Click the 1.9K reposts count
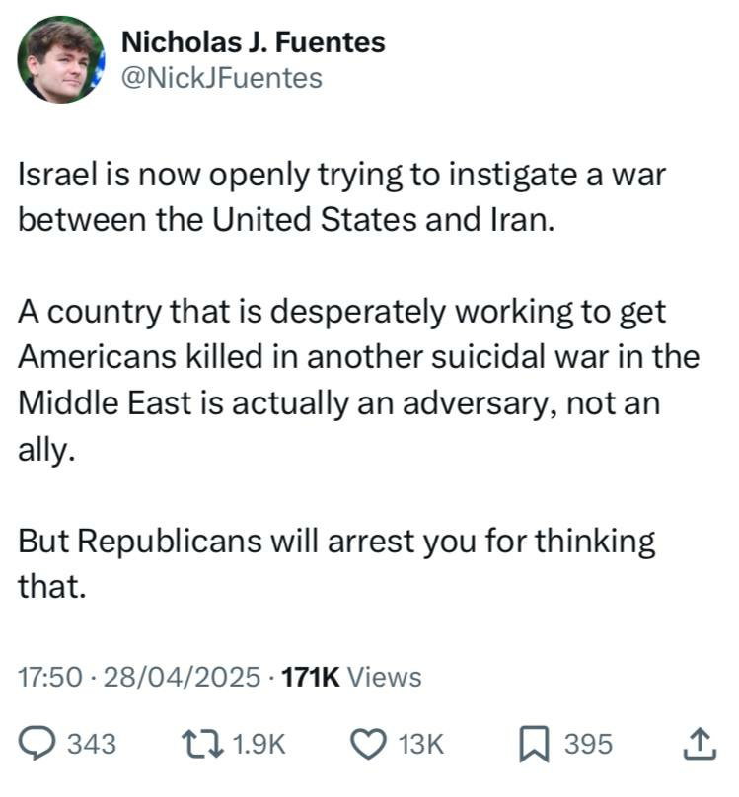Image resolution: width=739 pixels, height=797 pixels. click(259, 744)
